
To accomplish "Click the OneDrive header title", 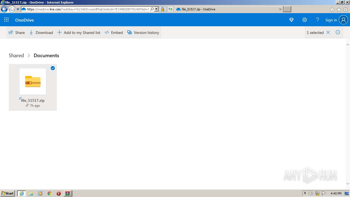I will click(25, 20).
